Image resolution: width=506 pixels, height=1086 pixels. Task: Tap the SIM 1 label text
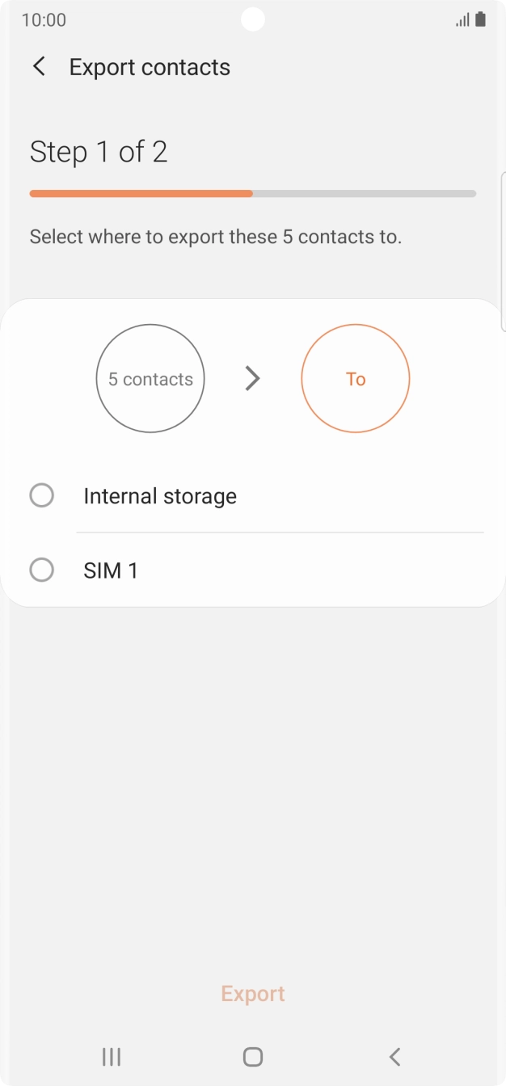(111, 571)
